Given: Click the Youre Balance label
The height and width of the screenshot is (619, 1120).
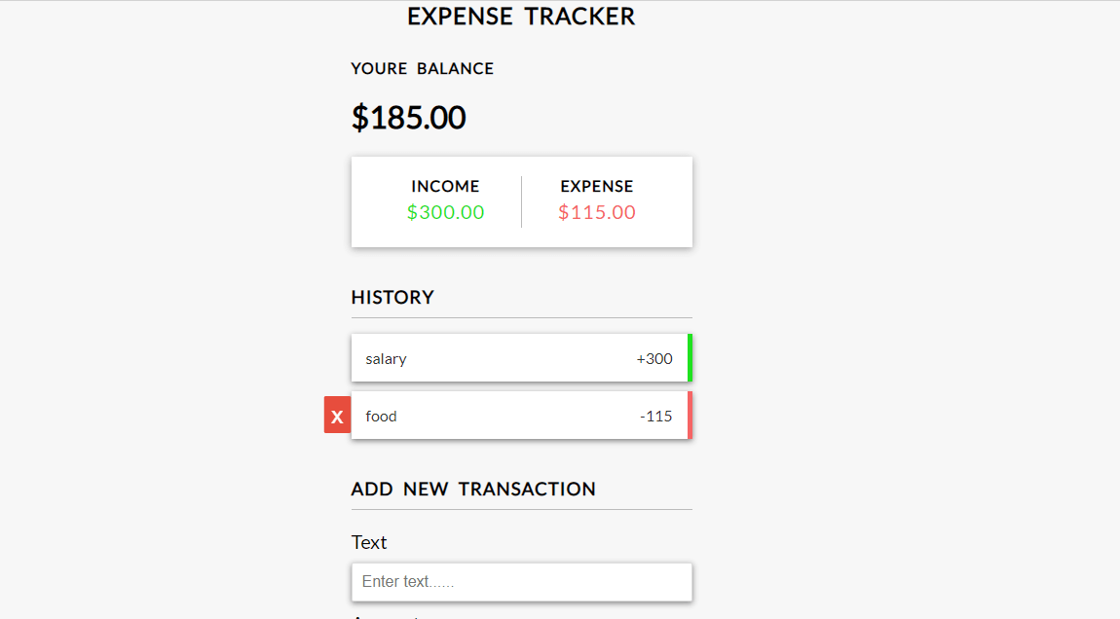Looking at the screenshot, I should tap(422, 69).
